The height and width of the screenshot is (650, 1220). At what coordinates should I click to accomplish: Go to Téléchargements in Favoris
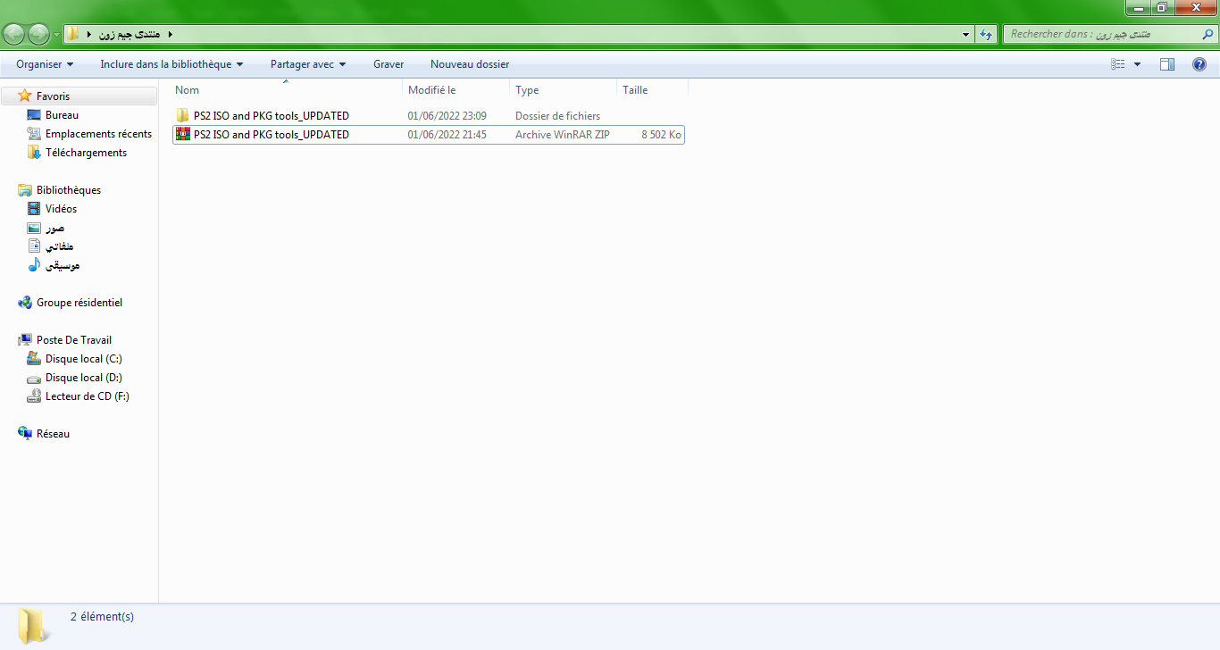[86, 153]
